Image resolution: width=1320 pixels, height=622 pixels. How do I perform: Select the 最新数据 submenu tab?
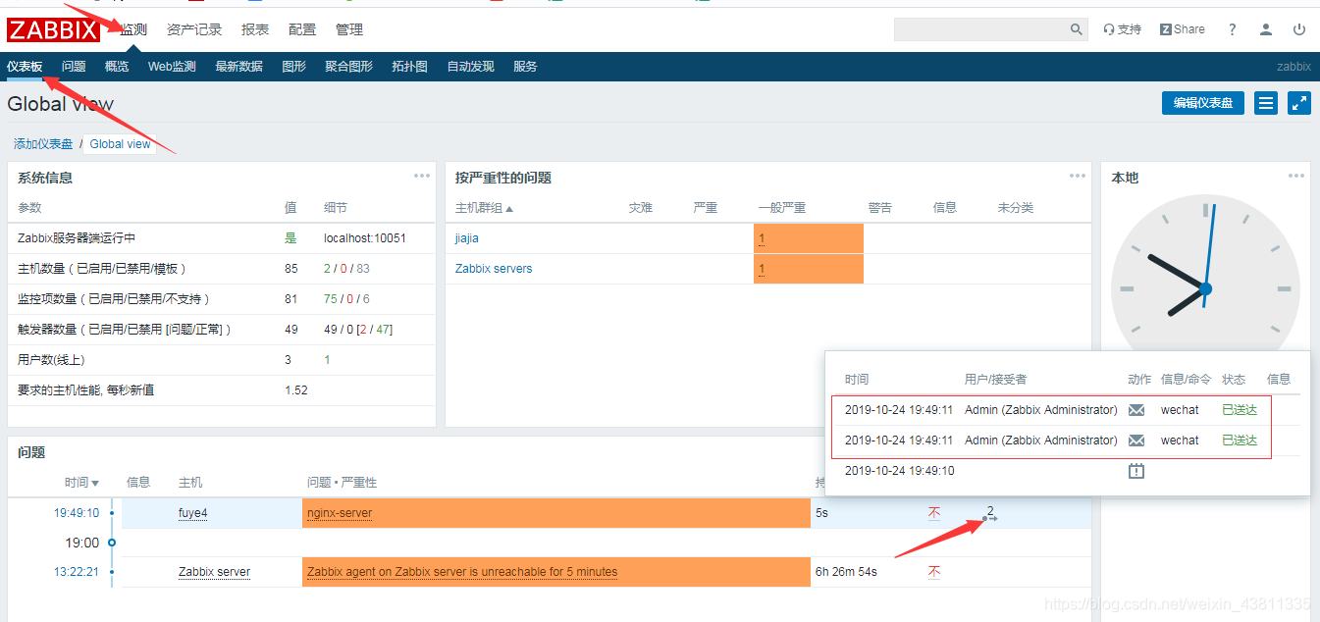point(239,67)
